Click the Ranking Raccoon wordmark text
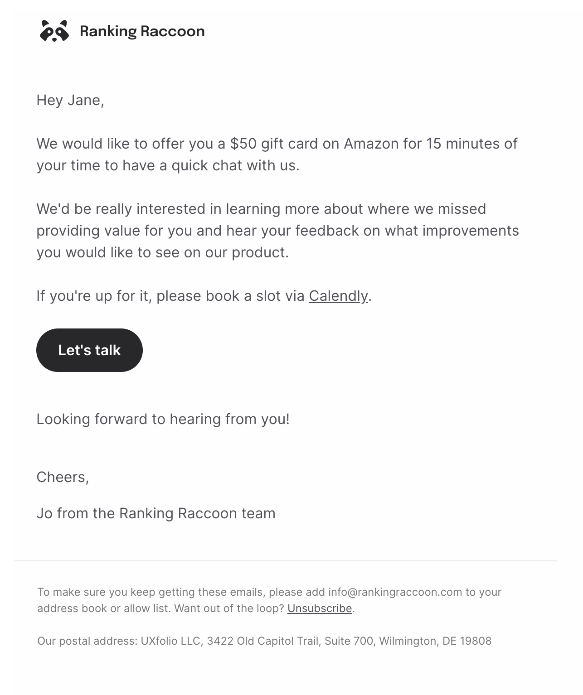The height and width of the screenshot is (695, 583). click(141, 31)
